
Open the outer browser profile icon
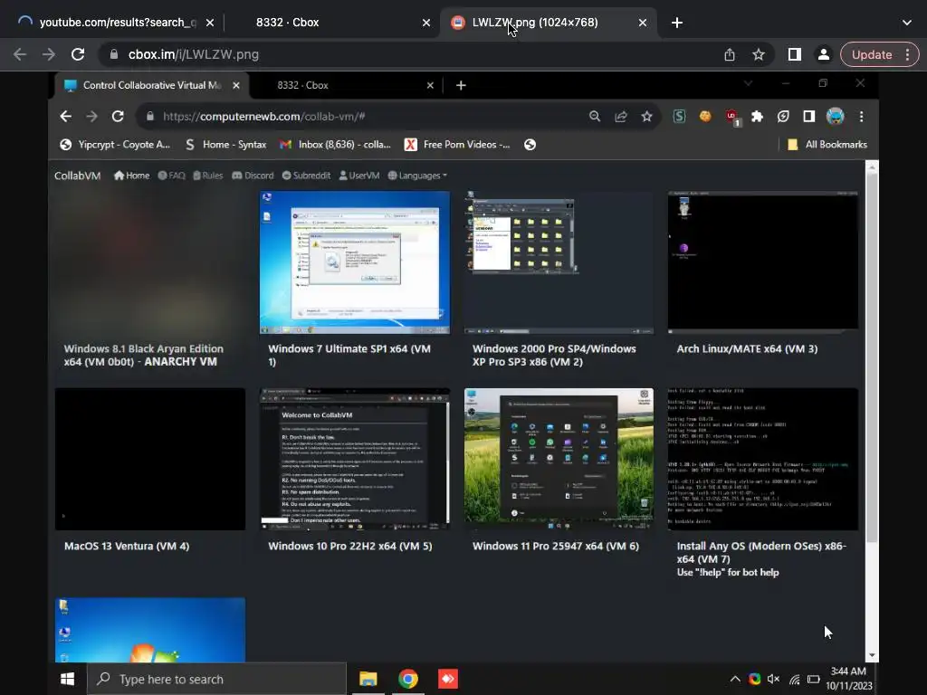click(823, 54)
